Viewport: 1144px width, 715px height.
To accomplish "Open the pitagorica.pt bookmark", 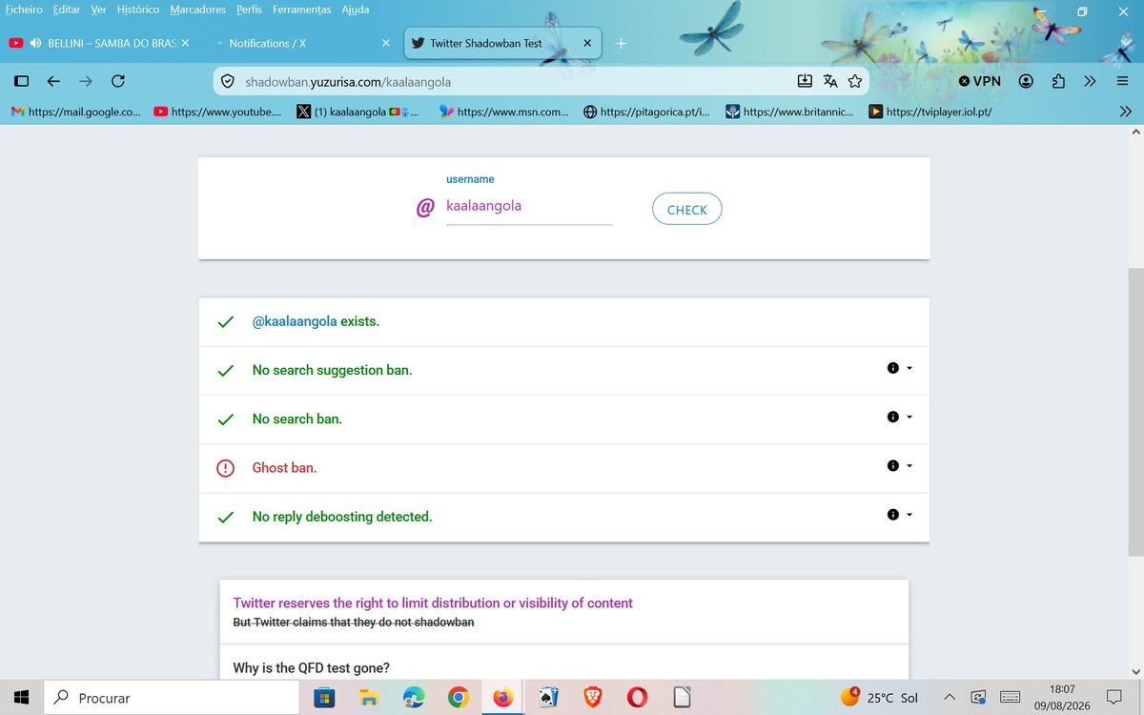I will (647, 112).
